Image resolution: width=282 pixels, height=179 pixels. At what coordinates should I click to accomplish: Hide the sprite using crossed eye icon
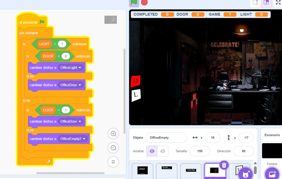[x=163, y=151]
